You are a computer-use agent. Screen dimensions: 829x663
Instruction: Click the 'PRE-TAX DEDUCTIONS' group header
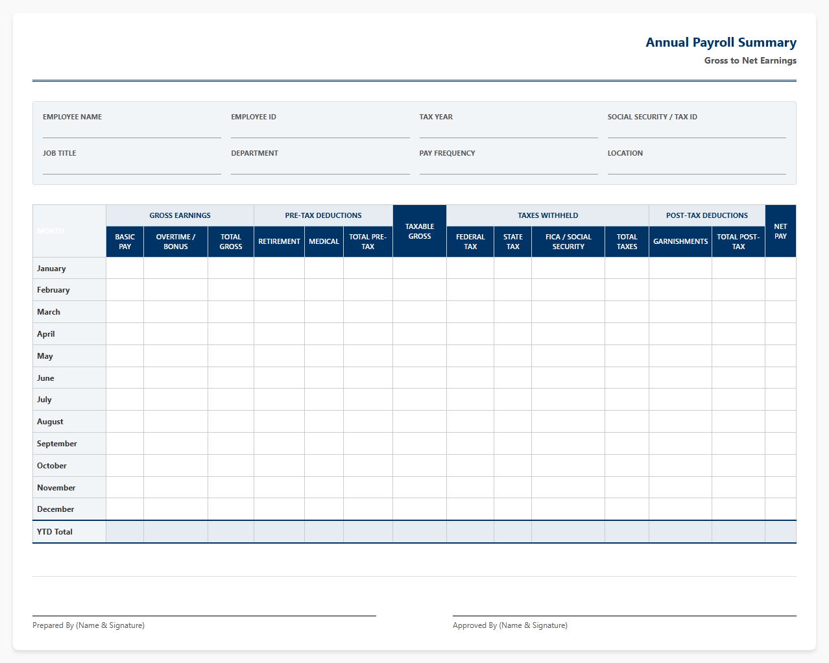coord(323,215)
